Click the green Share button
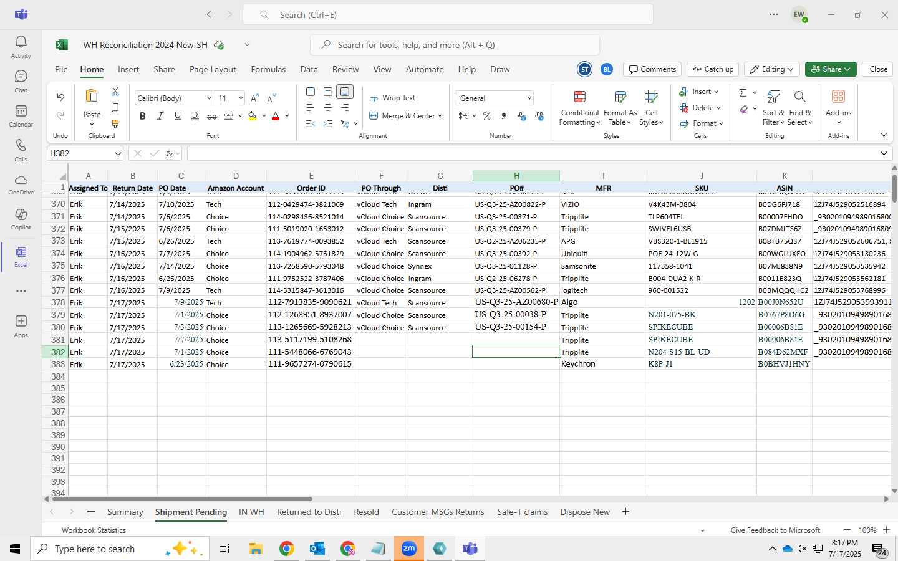Image resolution: width=898 pixels, height=561 pixels. pos(830,69)
